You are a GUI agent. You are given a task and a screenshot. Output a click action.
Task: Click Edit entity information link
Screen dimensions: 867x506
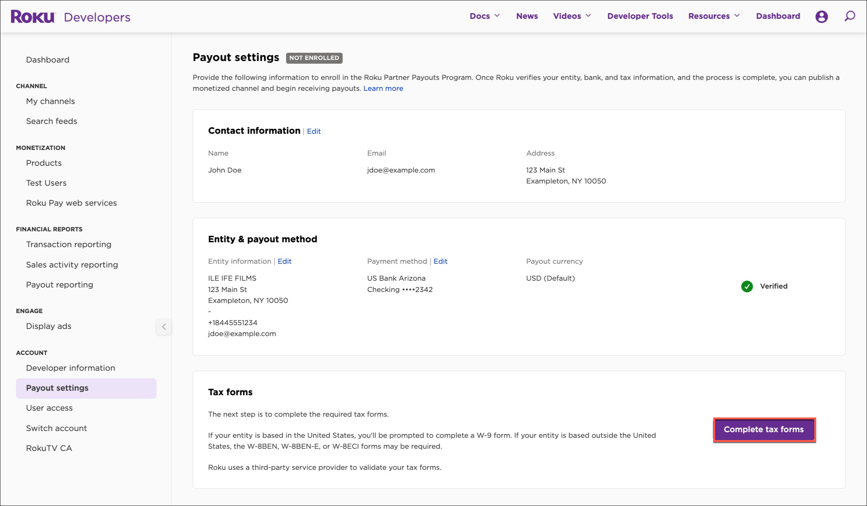pyautogui.click(x=284, y=261)
